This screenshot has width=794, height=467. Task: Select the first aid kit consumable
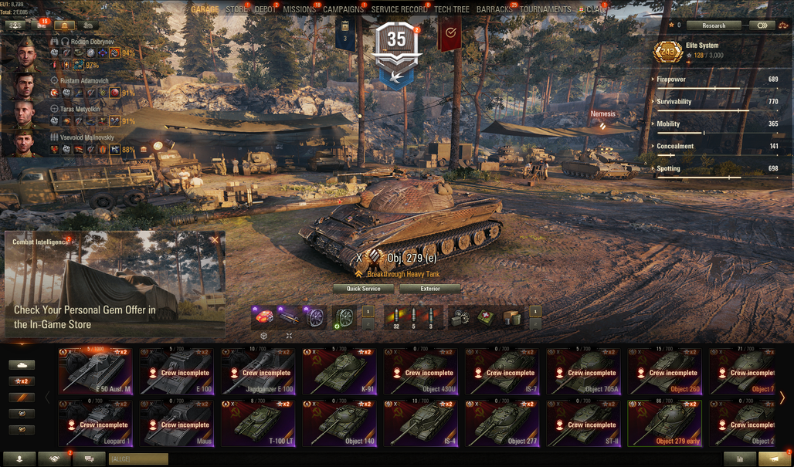(485, 317)
